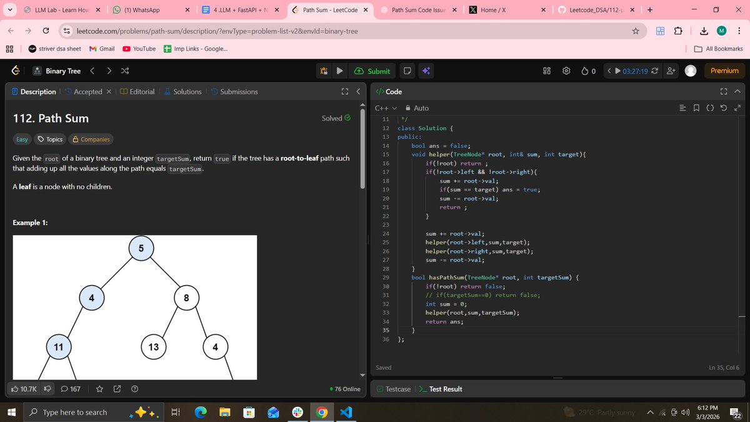Screen dimensions: 750x422
Task: Click the description panel scrollbar
Action: [362, 150]
